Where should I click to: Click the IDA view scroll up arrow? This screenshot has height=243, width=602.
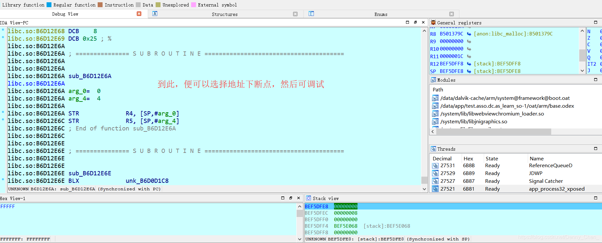(x=424, y=31)
